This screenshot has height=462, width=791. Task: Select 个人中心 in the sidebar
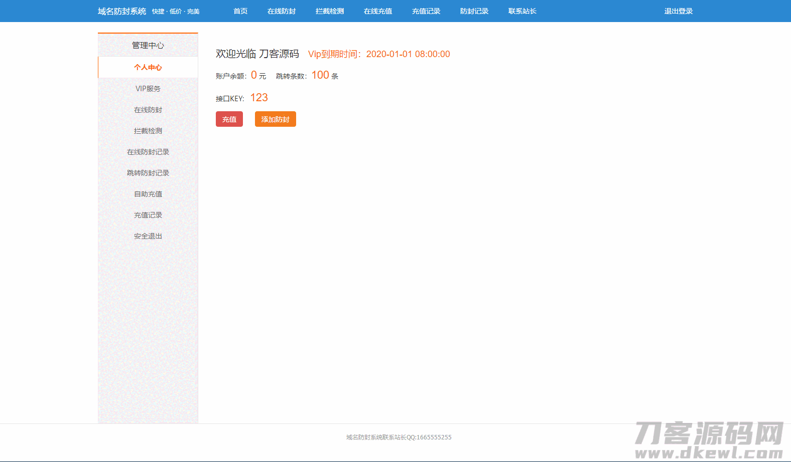pyautogui.click(x=148, y=67)
